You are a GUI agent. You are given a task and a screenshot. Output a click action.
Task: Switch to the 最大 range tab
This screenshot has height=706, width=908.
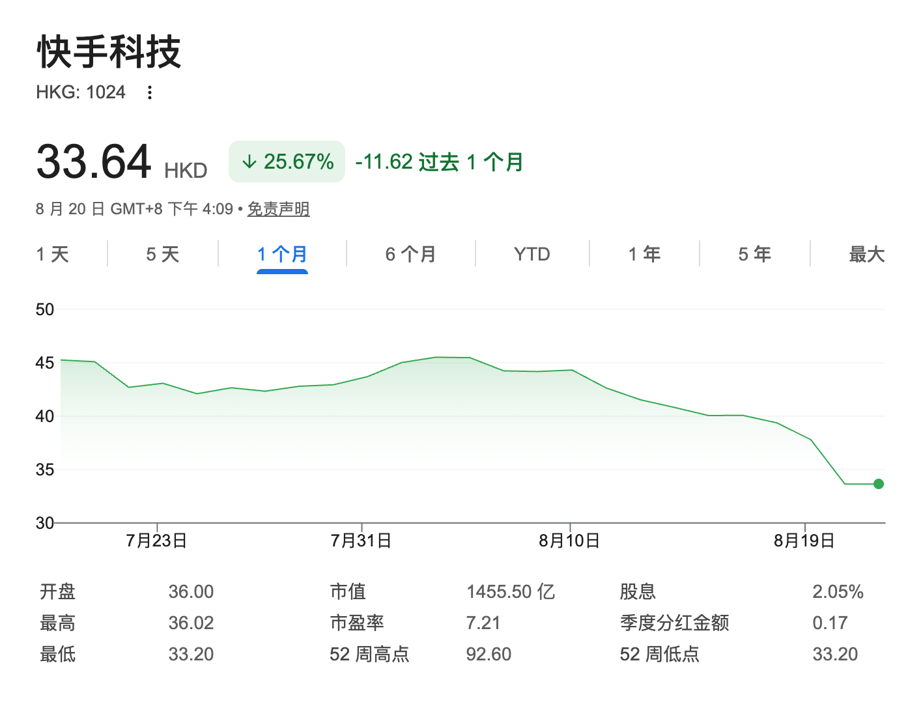coord(867,254)
